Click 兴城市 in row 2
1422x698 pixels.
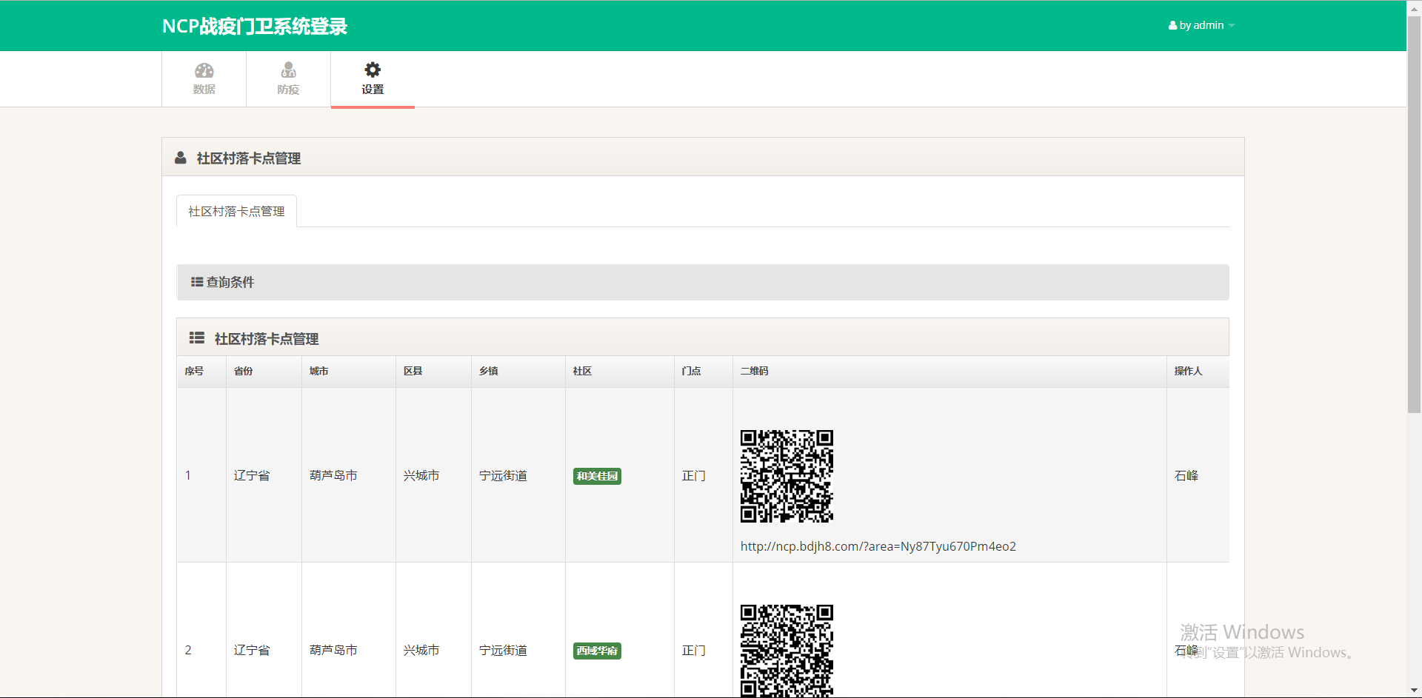[x=421, y=650]
